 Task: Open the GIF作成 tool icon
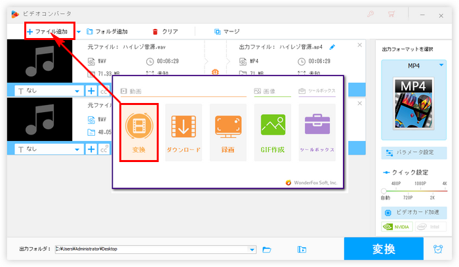(272, 132)
